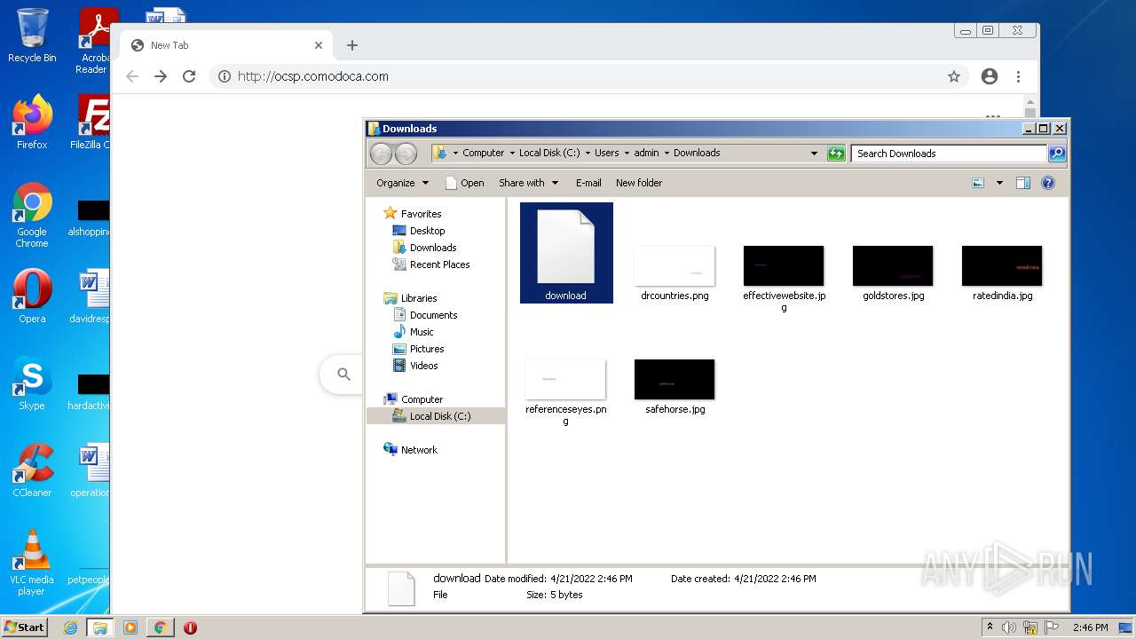Click New folder in toolbar

(x=639, y=183)
